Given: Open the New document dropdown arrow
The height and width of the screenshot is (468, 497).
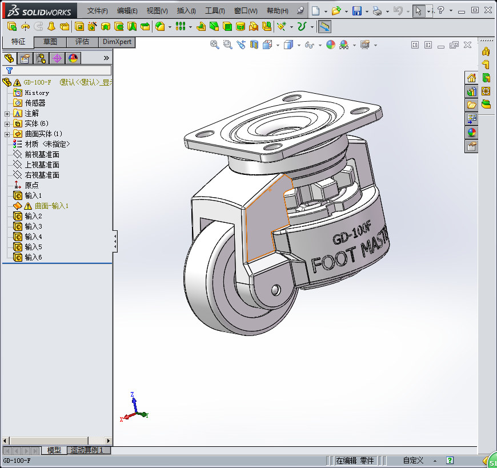Looking at the screenshot, I should click(x=326, y=11).
